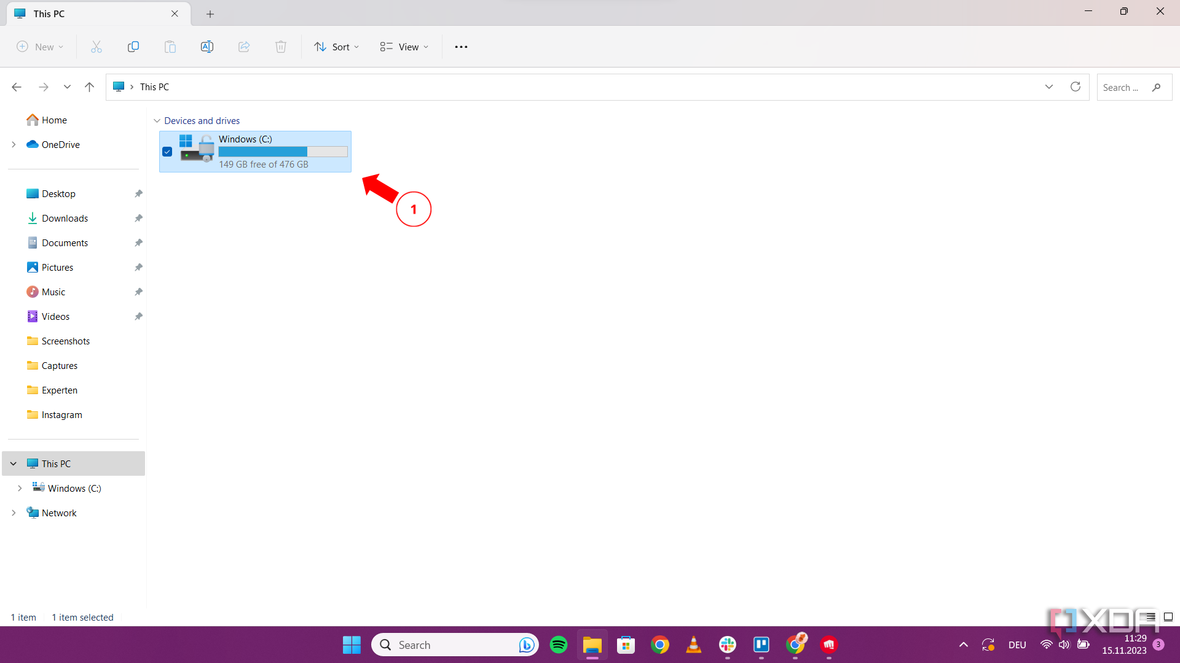Close the This PC tab
The width and height of the screenshot is (1180, 663).
point(175,14)
